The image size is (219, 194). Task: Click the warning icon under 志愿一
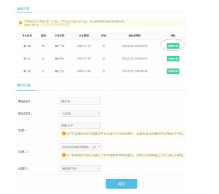point(64,133)
